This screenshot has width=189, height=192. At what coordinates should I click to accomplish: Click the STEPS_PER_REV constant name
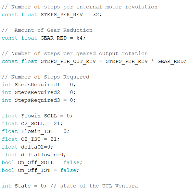62,15
